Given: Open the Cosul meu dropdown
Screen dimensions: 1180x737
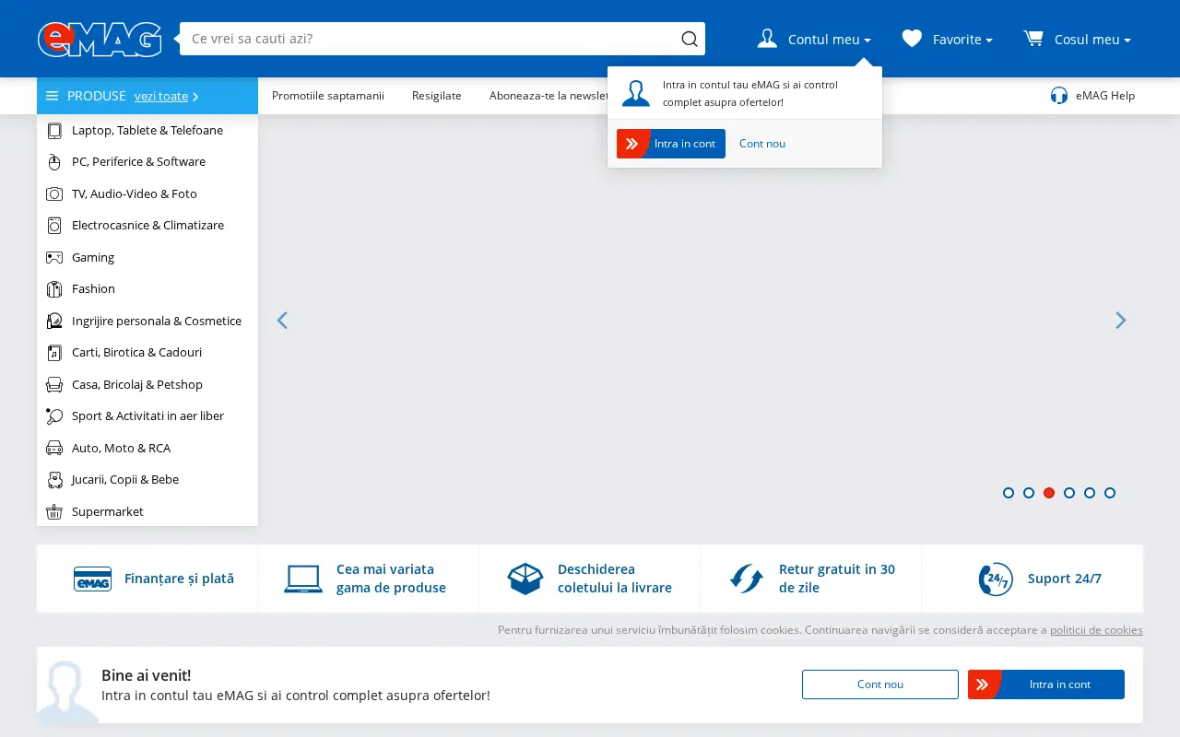Looking at the screenshot, I should coord(1077,39).
